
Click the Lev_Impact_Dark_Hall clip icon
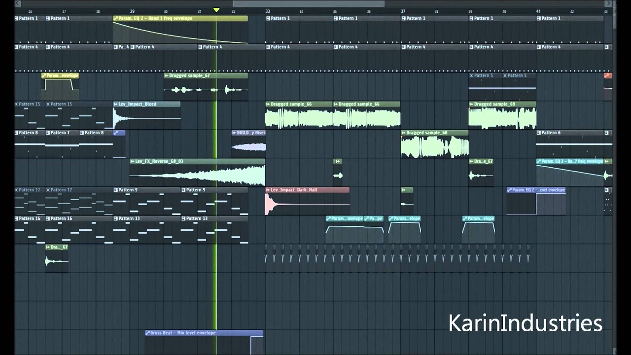[268, 190]
